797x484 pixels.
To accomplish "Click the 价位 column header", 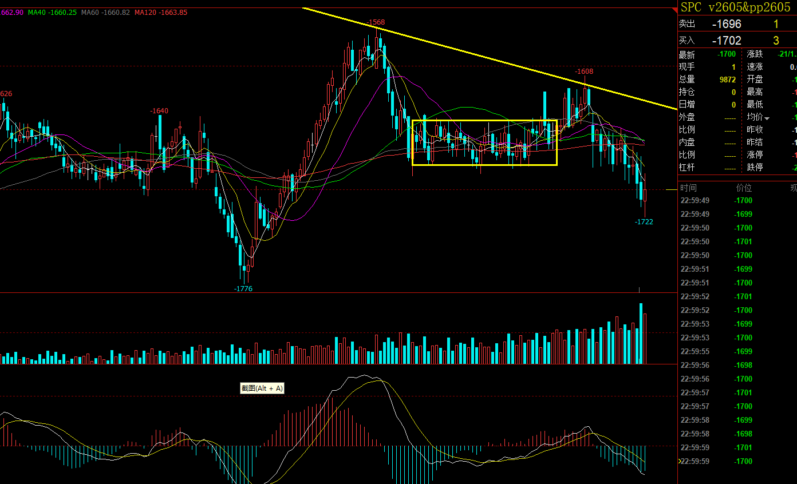I will 744,188.
